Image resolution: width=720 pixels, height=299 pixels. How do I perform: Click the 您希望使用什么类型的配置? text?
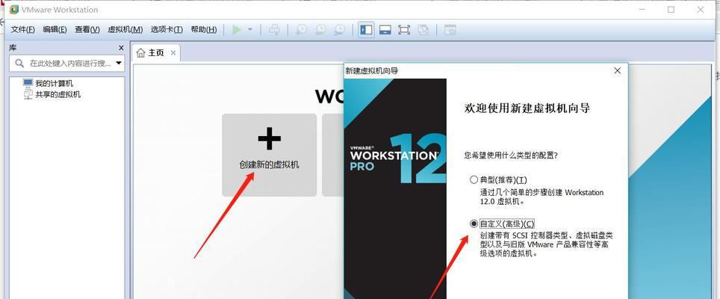tap(511, 155)
